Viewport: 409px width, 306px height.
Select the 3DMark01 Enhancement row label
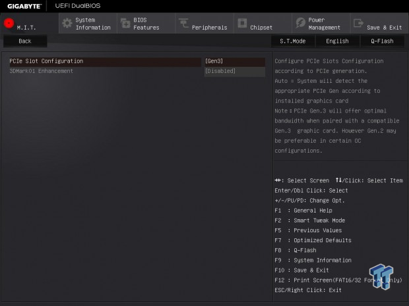41,71
